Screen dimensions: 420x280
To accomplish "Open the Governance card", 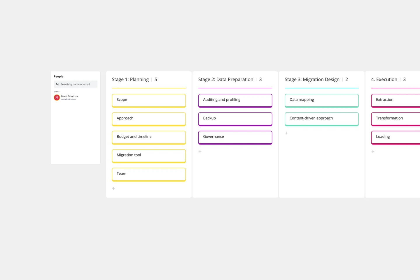I will (235, 138).
